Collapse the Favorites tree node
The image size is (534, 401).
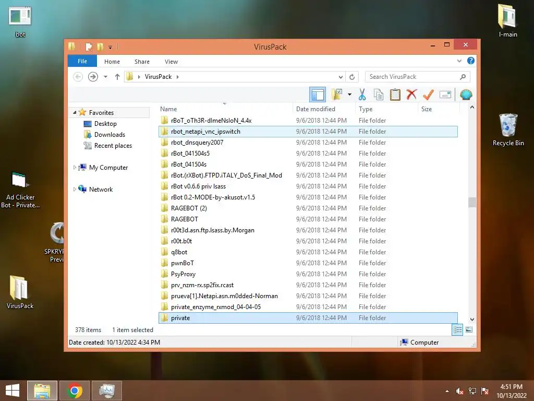point(75,112)
